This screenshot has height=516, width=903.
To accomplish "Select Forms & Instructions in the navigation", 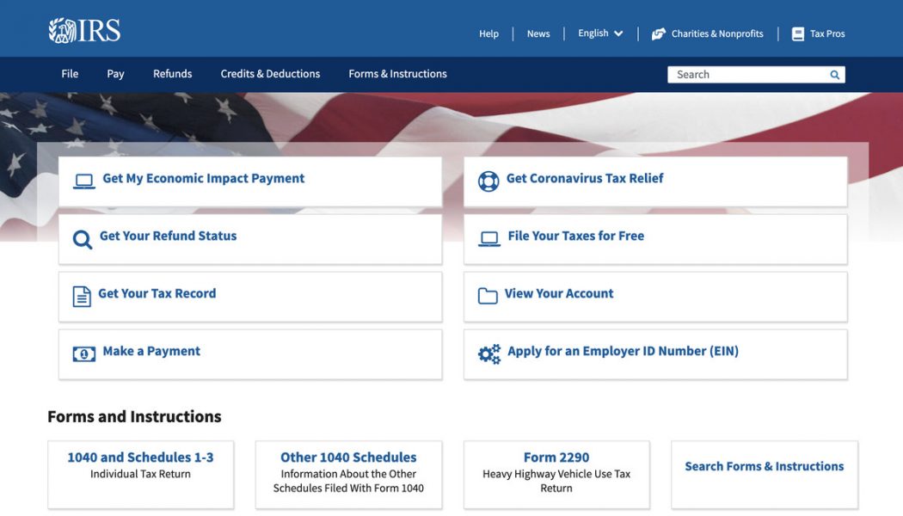I will (x=397, y=74).
